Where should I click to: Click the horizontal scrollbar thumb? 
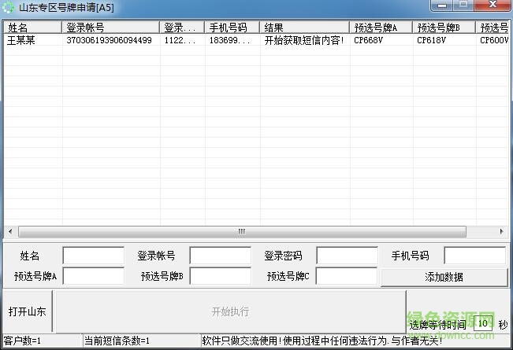pos(242,231)
